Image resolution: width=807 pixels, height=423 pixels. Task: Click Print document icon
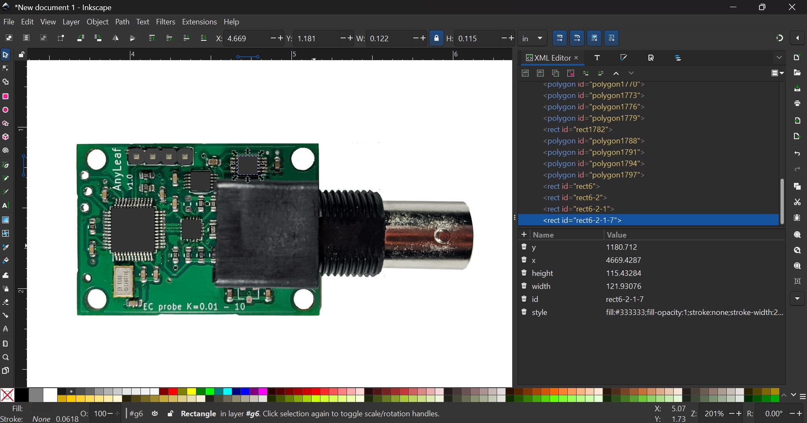tap(797, 103)
